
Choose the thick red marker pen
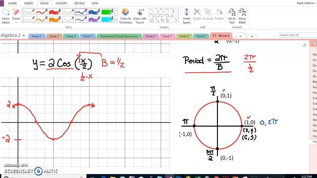coord(55,12)
